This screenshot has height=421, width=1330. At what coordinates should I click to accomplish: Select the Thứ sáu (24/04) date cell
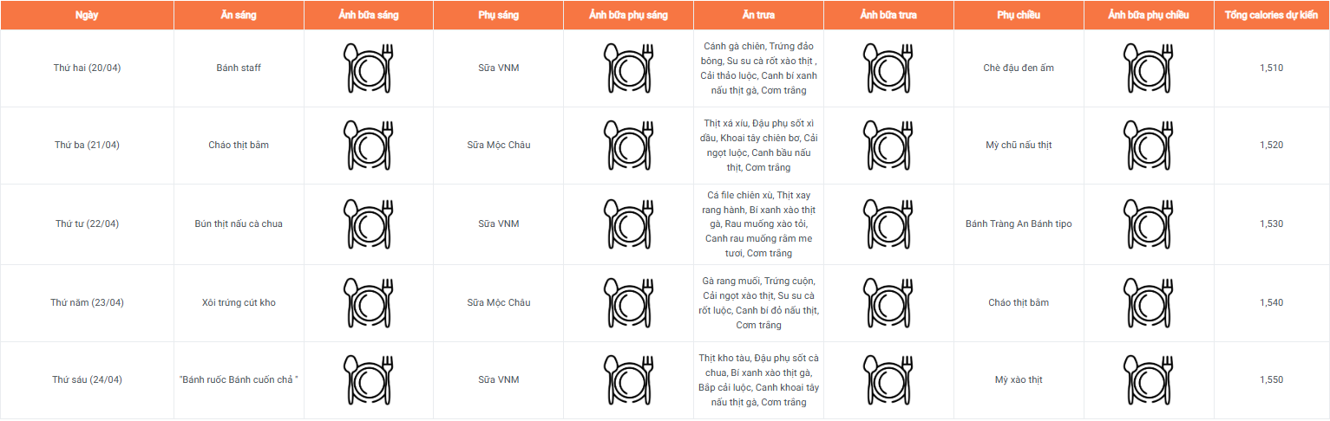(x=87, y=379)
